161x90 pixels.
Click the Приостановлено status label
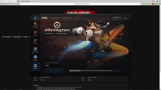coord(74,70)
